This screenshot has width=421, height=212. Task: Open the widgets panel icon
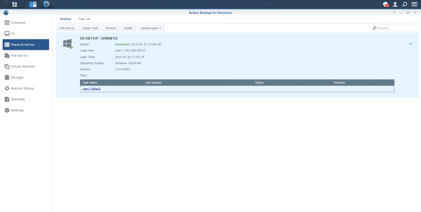click(414, 4)
